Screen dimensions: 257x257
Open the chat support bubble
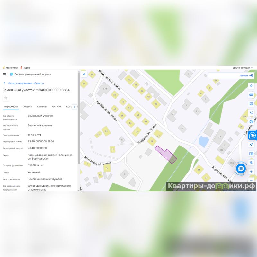coord(241,168)
